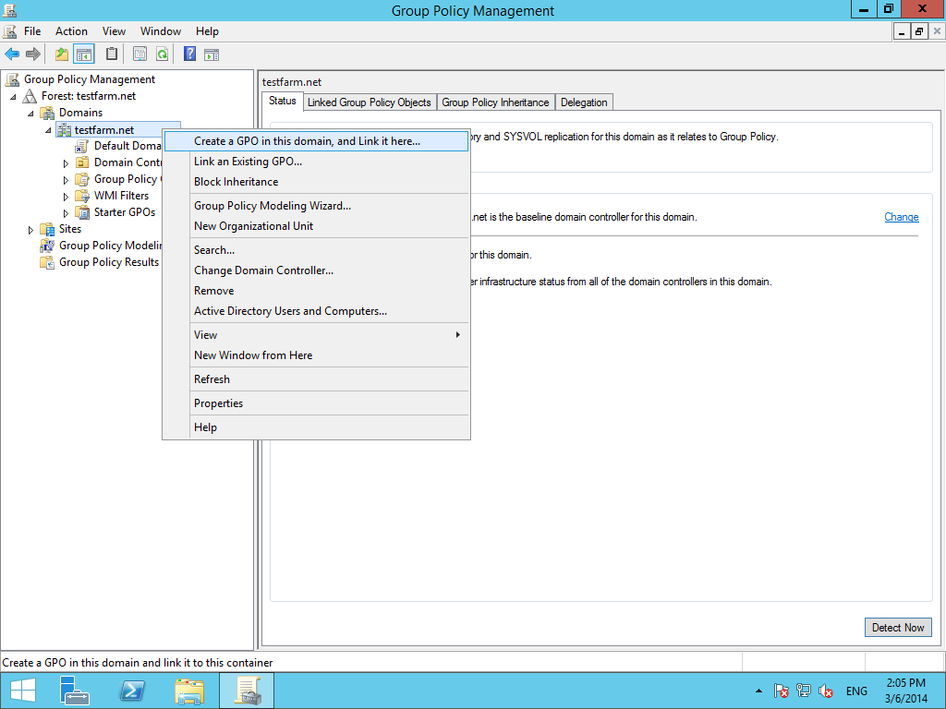Choose New Organizational Unit
946x709 pixels.
click(316, 226)
